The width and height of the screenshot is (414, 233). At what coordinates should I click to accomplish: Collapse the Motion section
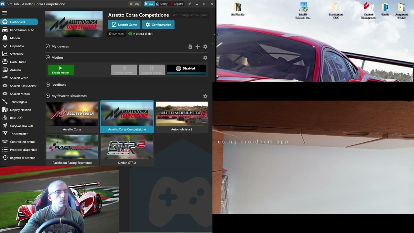point(48,57)
